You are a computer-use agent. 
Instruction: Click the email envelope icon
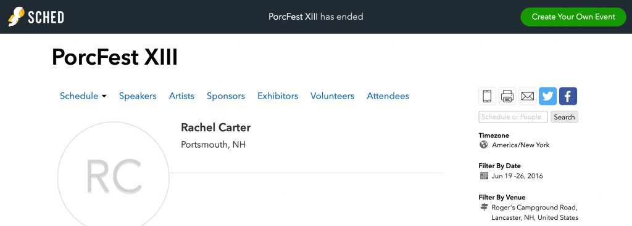527,97
